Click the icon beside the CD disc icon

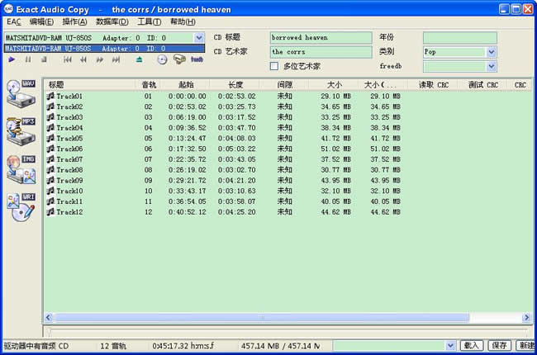(179, 59)
